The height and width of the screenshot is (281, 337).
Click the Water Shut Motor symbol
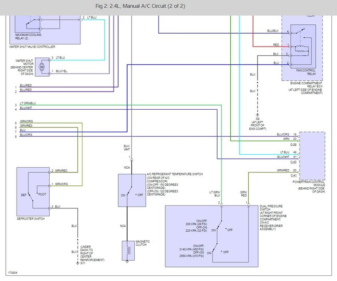coord(42,67)
